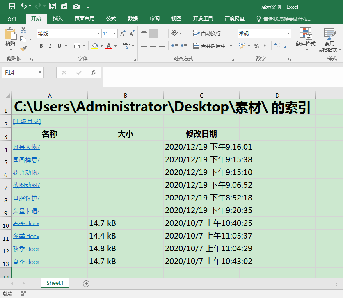Viewport: 343px width, 298px height.
Task: Open the File (文件) tab
Action: click(12, 19)
